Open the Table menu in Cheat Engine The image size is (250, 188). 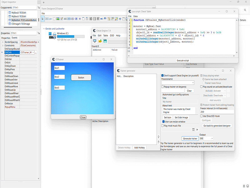pos(106,35)
